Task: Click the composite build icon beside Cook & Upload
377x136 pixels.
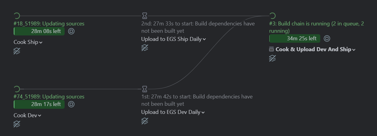Action: (x=271, y=49)
